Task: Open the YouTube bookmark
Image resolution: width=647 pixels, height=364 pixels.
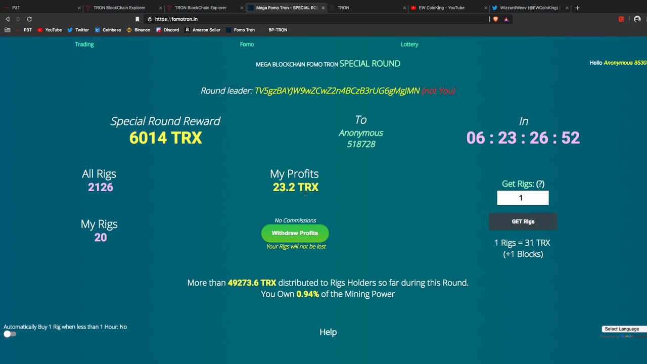Action: 50,30
